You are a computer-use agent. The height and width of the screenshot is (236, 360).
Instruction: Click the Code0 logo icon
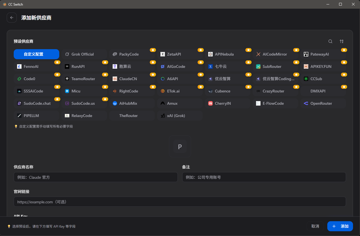coord(19,79)
